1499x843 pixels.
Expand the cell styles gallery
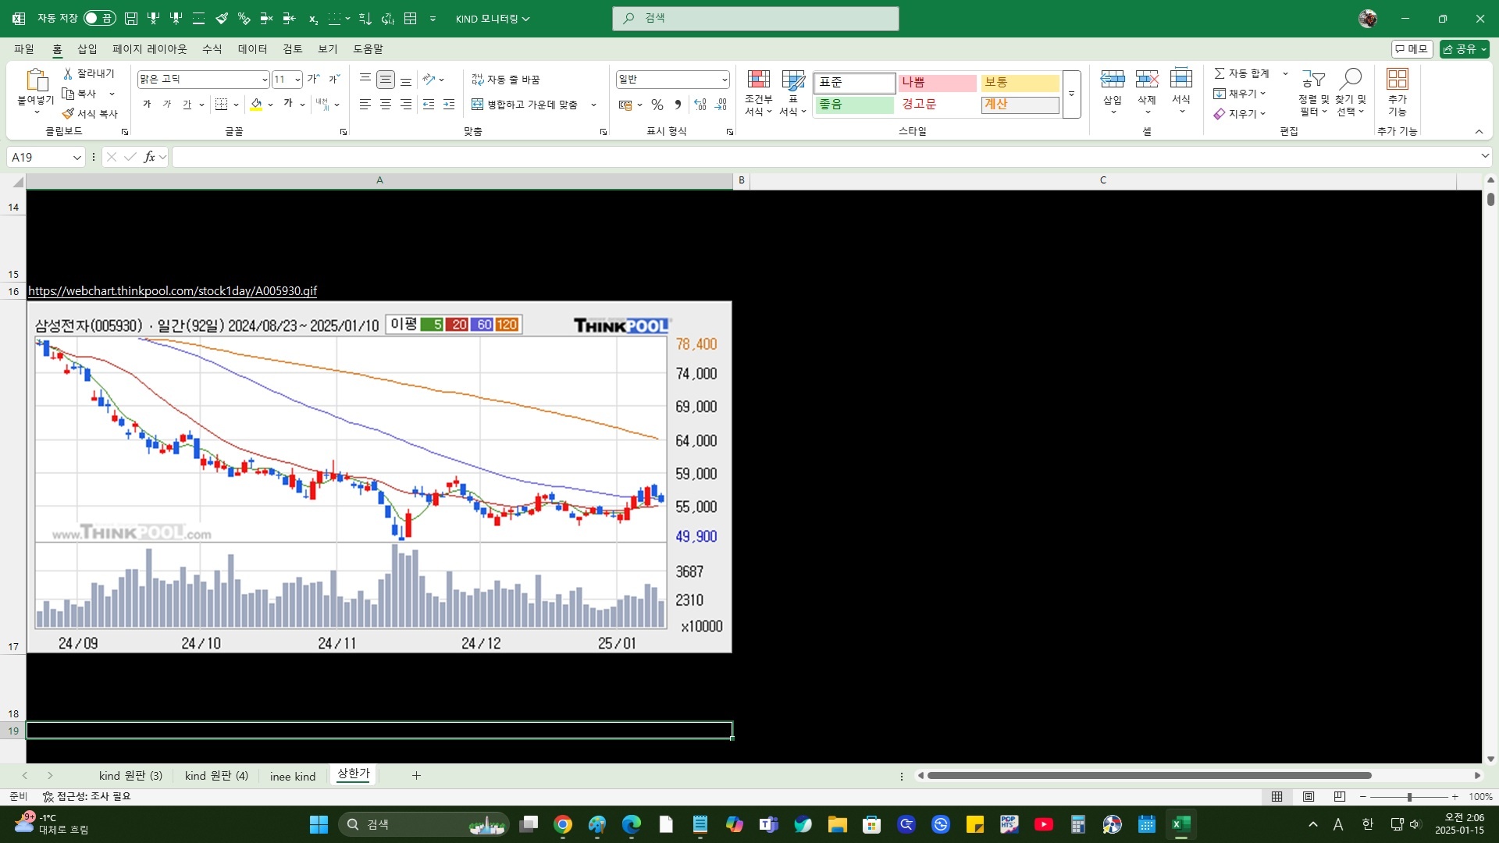1071,94
